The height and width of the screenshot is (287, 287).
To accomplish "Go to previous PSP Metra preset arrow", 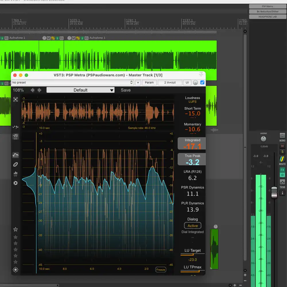I will [33, 90].
